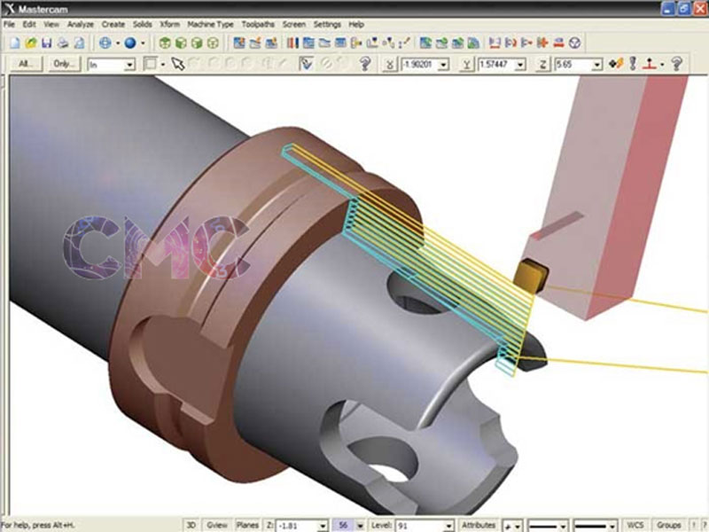Toggle the WCS button in the status bar
Image resolution: width=709 pixels, height=532 pixels.
coord(635,525)
